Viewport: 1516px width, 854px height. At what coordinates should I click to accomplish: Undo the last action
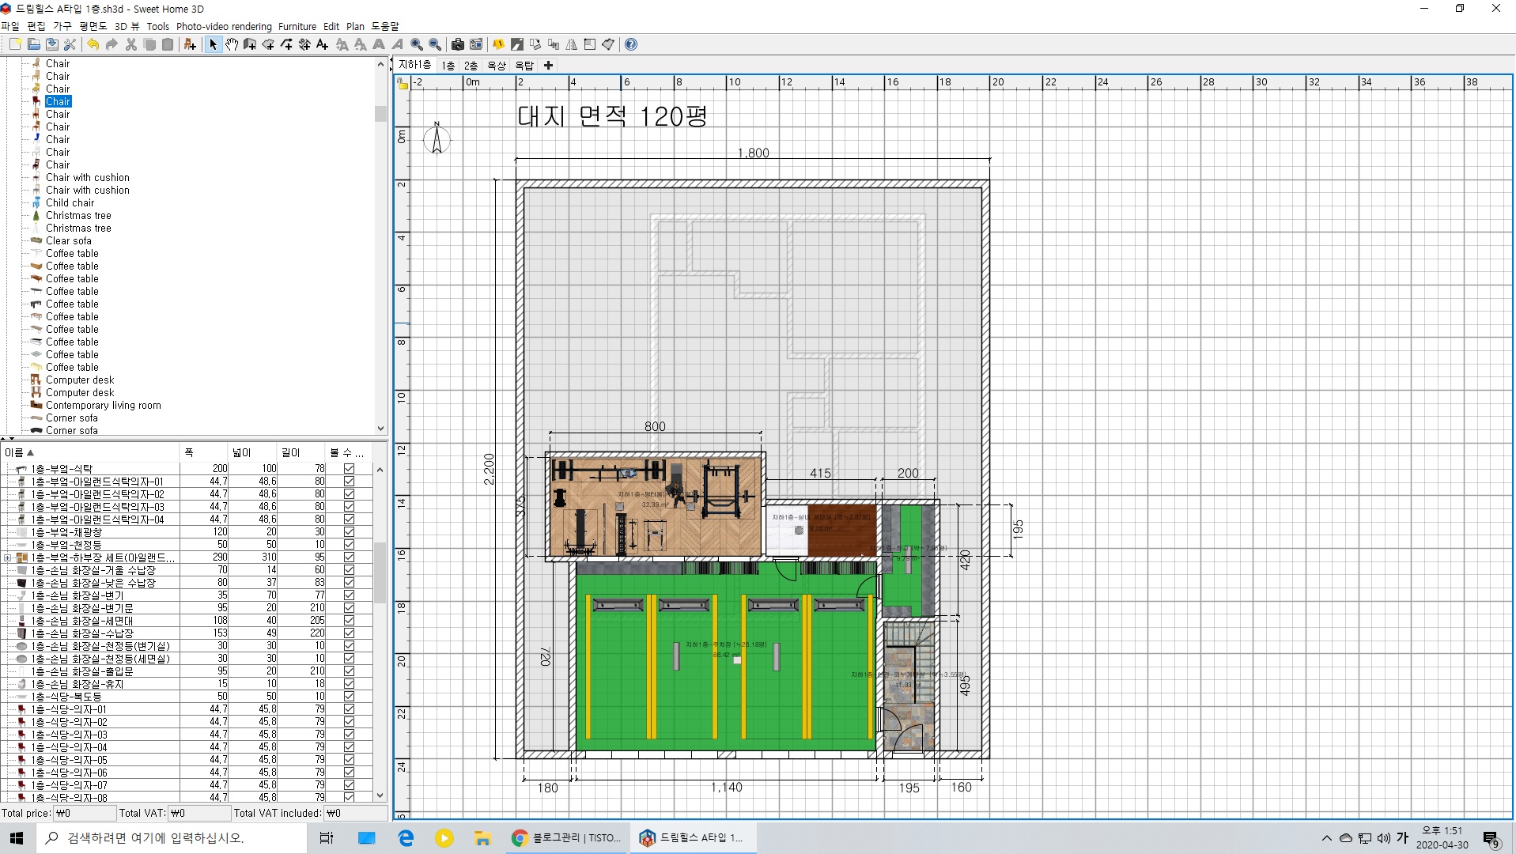pos(93,44)
